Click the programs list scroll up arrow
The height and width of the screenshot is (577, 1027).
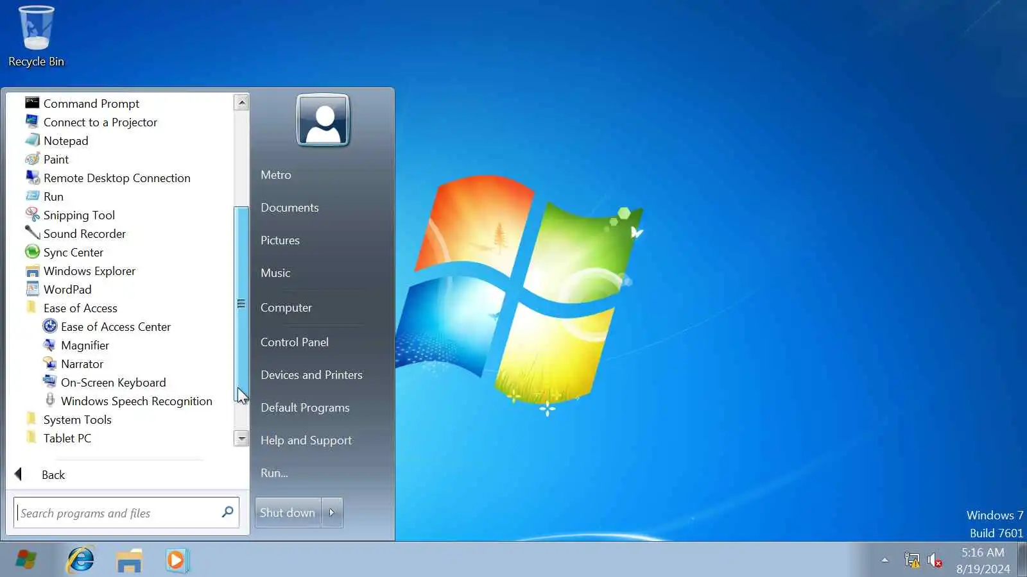[241, 102]
